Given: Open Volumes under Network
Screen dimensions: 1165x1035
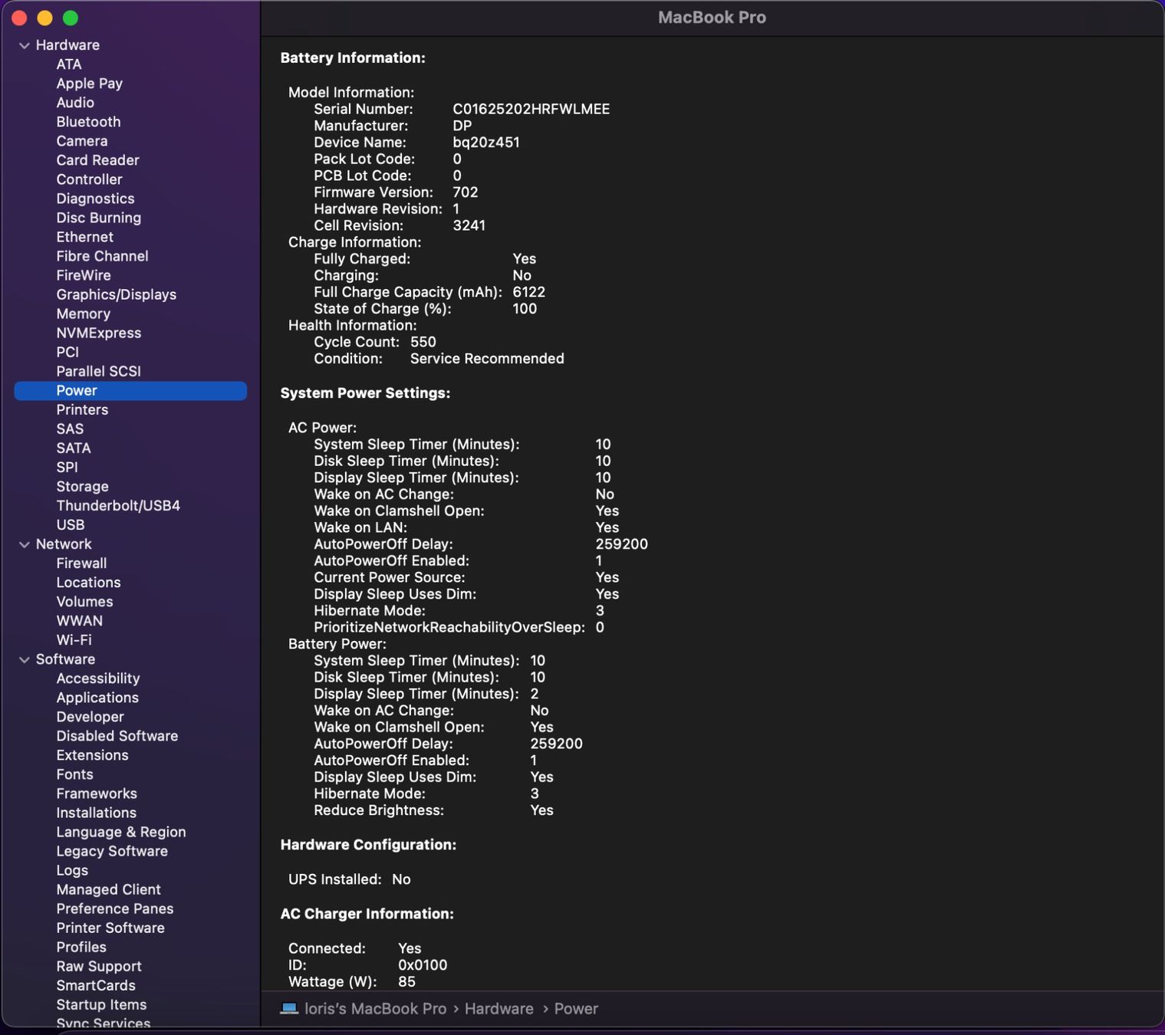Looking at the screenshot, I should pos(84,602).
